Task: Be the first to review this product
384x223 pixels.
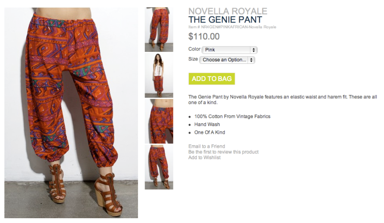Action: (223, 152)
